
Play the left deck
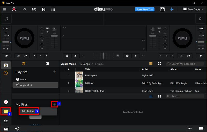(x=6, y=56)
